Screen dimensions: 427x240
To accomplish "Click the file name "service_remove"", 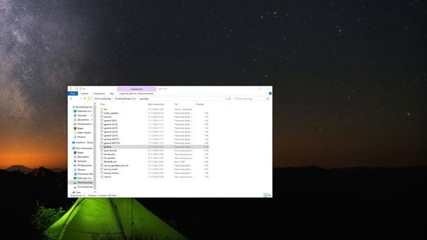I will coord(111,173).
